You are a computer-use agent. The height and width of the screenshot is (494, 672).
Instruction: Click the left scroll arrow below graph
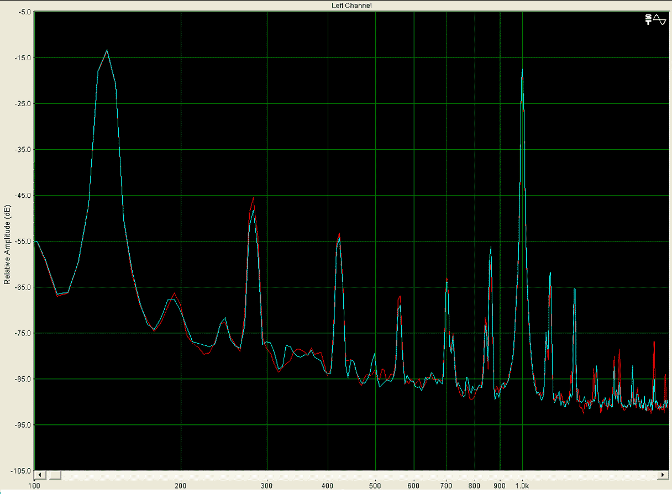[40, 475]
